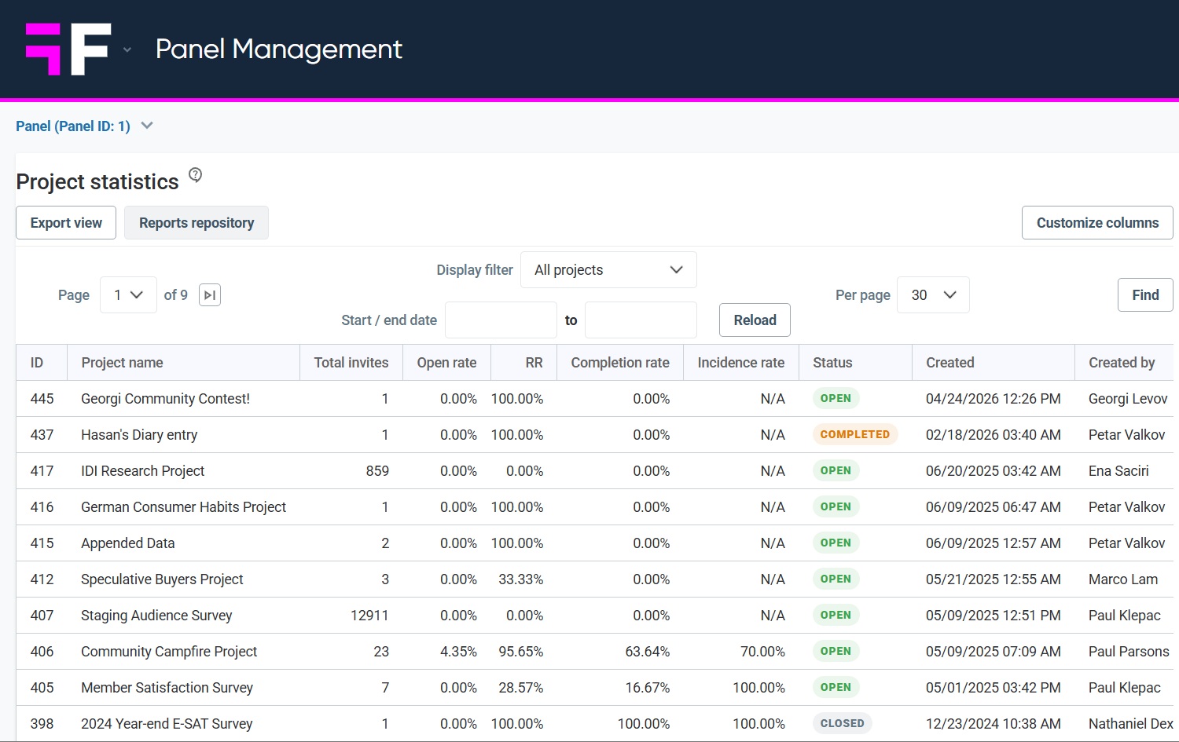Click the Panel Management title
The height and width of the screenshot is (742, 1179).
(x=279, y=49)
